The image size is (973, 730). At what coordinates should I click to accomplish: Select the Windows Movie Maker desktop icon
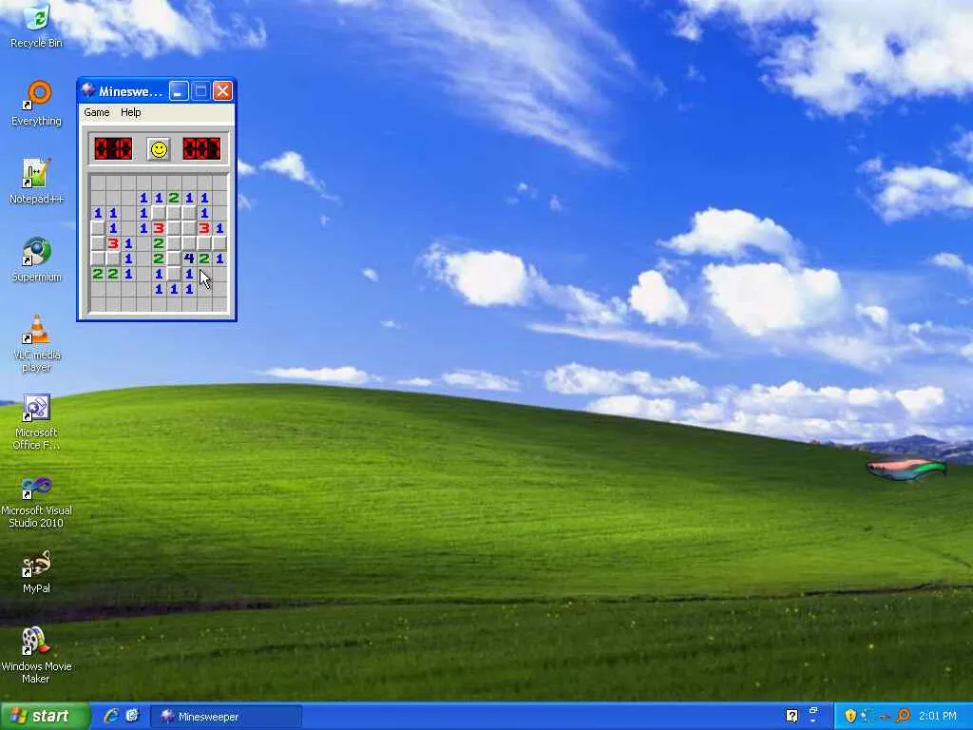pyautogui.click(x=37, y=656)
